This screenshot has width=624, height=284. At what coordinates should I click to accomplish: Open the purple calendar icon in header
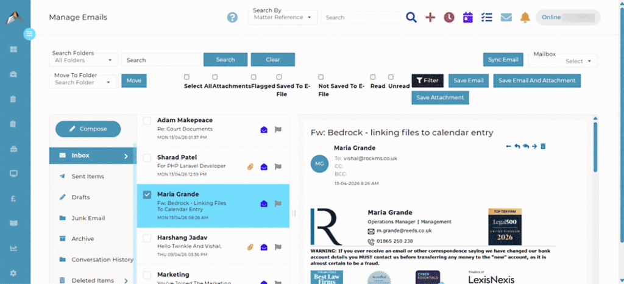point(468,18)
